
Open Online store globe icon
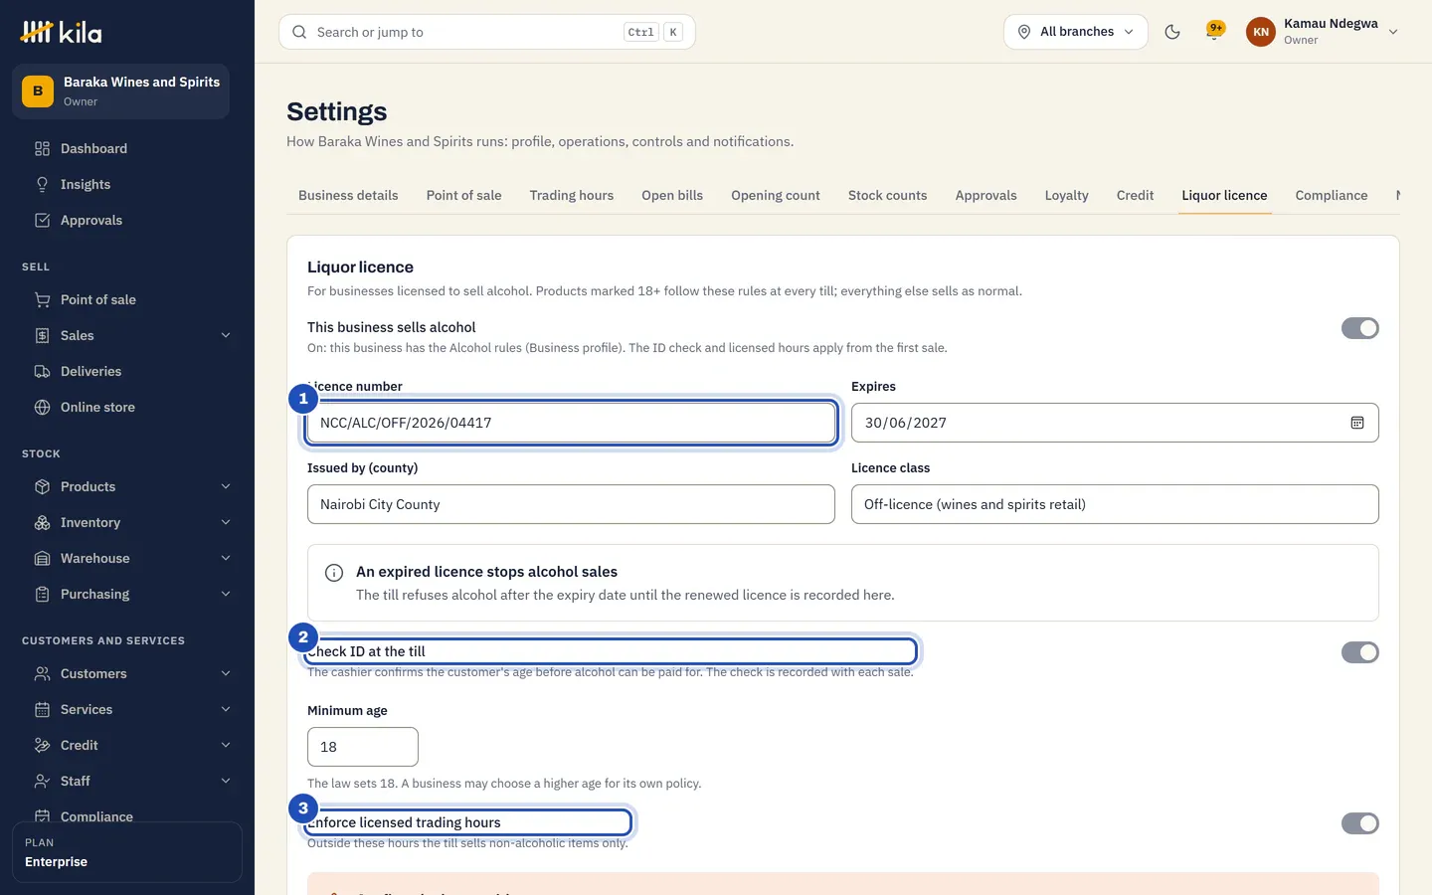coord(42,408)
